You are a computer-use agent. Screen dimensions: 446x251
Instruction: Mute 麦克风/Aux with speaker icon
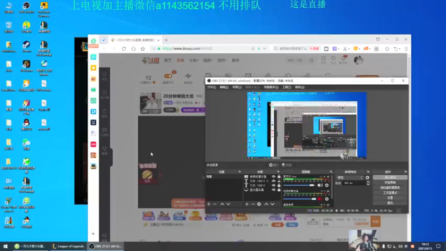tap(320, 185)
